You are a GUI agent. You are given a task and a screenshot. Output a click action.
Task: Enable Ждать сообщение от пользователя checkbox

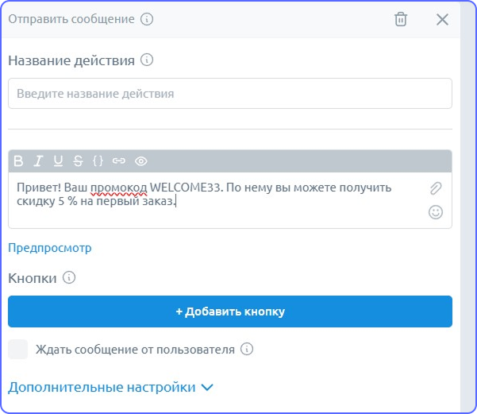click(x=18, y=349)
